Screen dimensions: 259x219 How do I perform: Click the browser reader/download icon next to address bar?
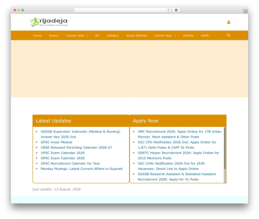[x=176, y=10]
